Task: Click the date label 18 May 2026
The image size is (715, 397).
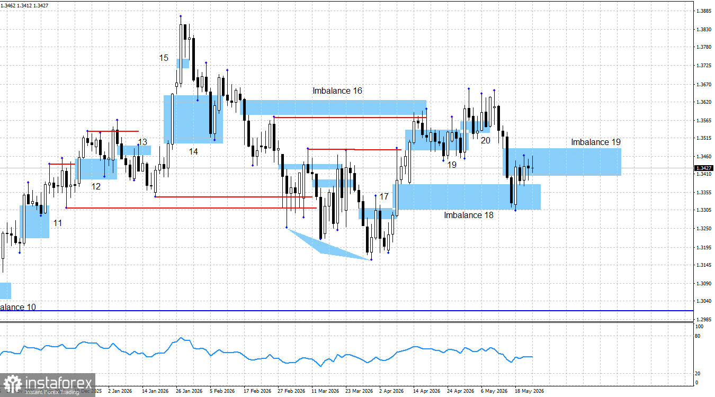Action: coord(529,391)
